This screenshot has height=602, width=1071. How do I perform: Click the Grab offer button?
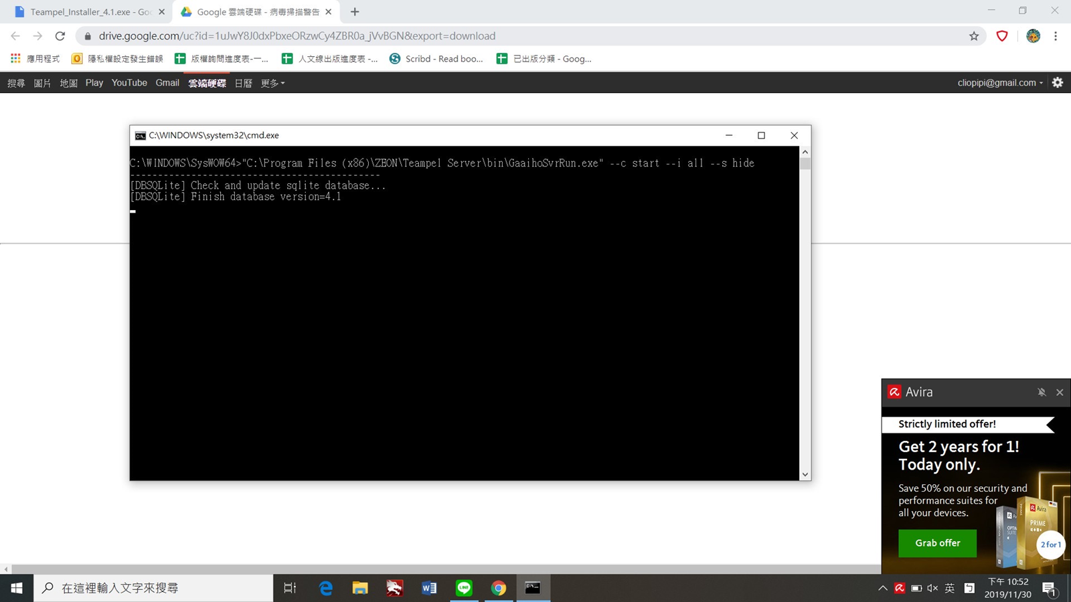coord(937,543)
